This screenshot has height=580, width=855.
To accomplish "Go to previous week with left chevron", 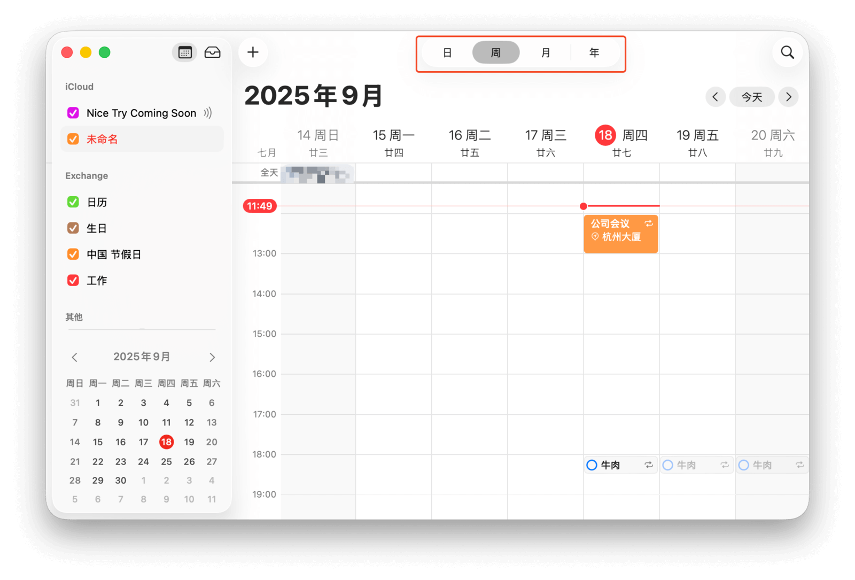I will (715, 97).
